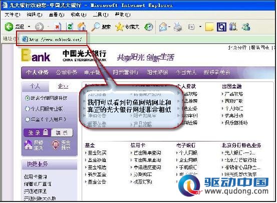277x203 pixels.
Task: Click 公司业务 in the purple navigation bar
Action: coord(67,72)
